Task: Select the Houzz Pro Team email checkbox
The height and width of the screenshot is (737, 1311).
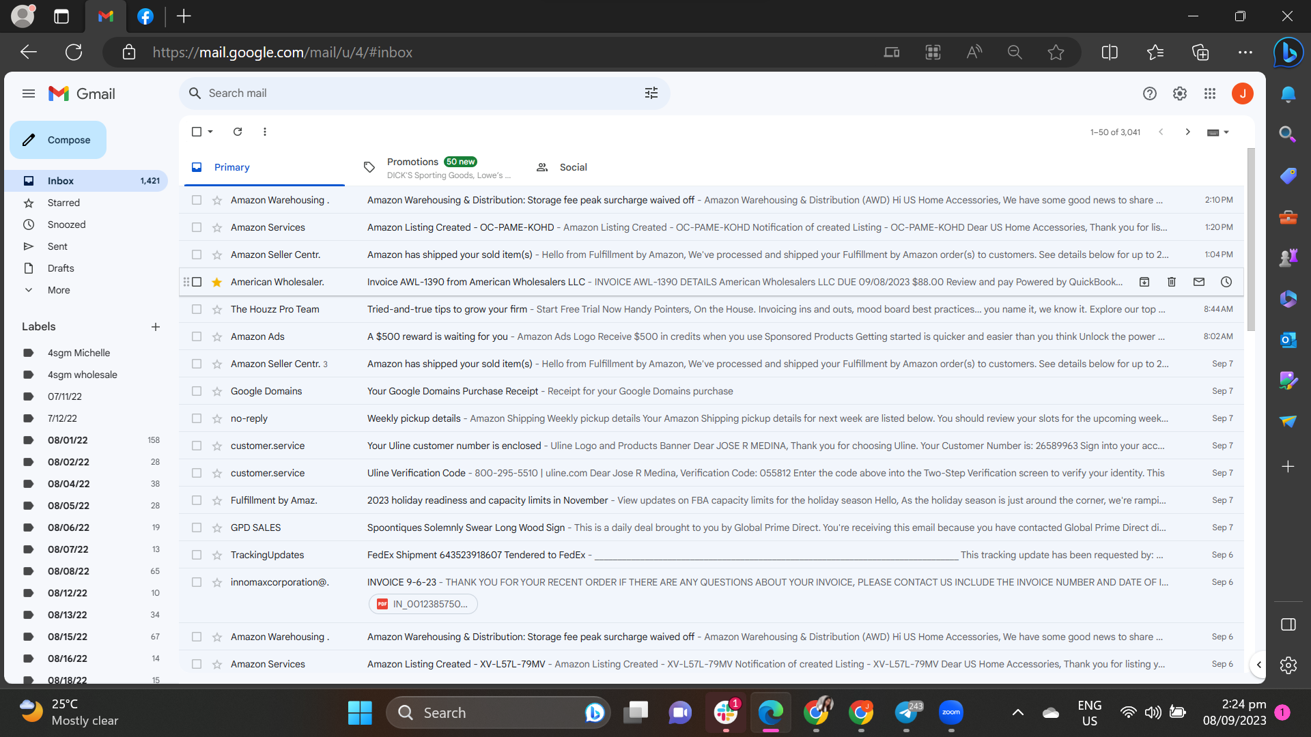Action: point(197,309)
